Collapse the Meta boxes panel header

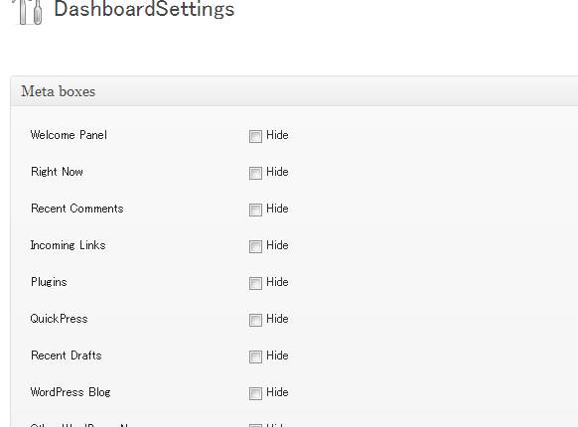pyautogui.click(x=294, y=91)
